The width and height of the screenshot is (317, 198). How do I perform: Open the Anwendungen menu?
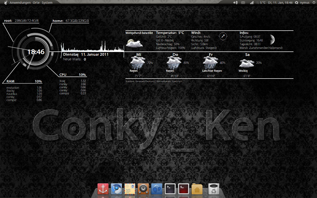point(20,2)
